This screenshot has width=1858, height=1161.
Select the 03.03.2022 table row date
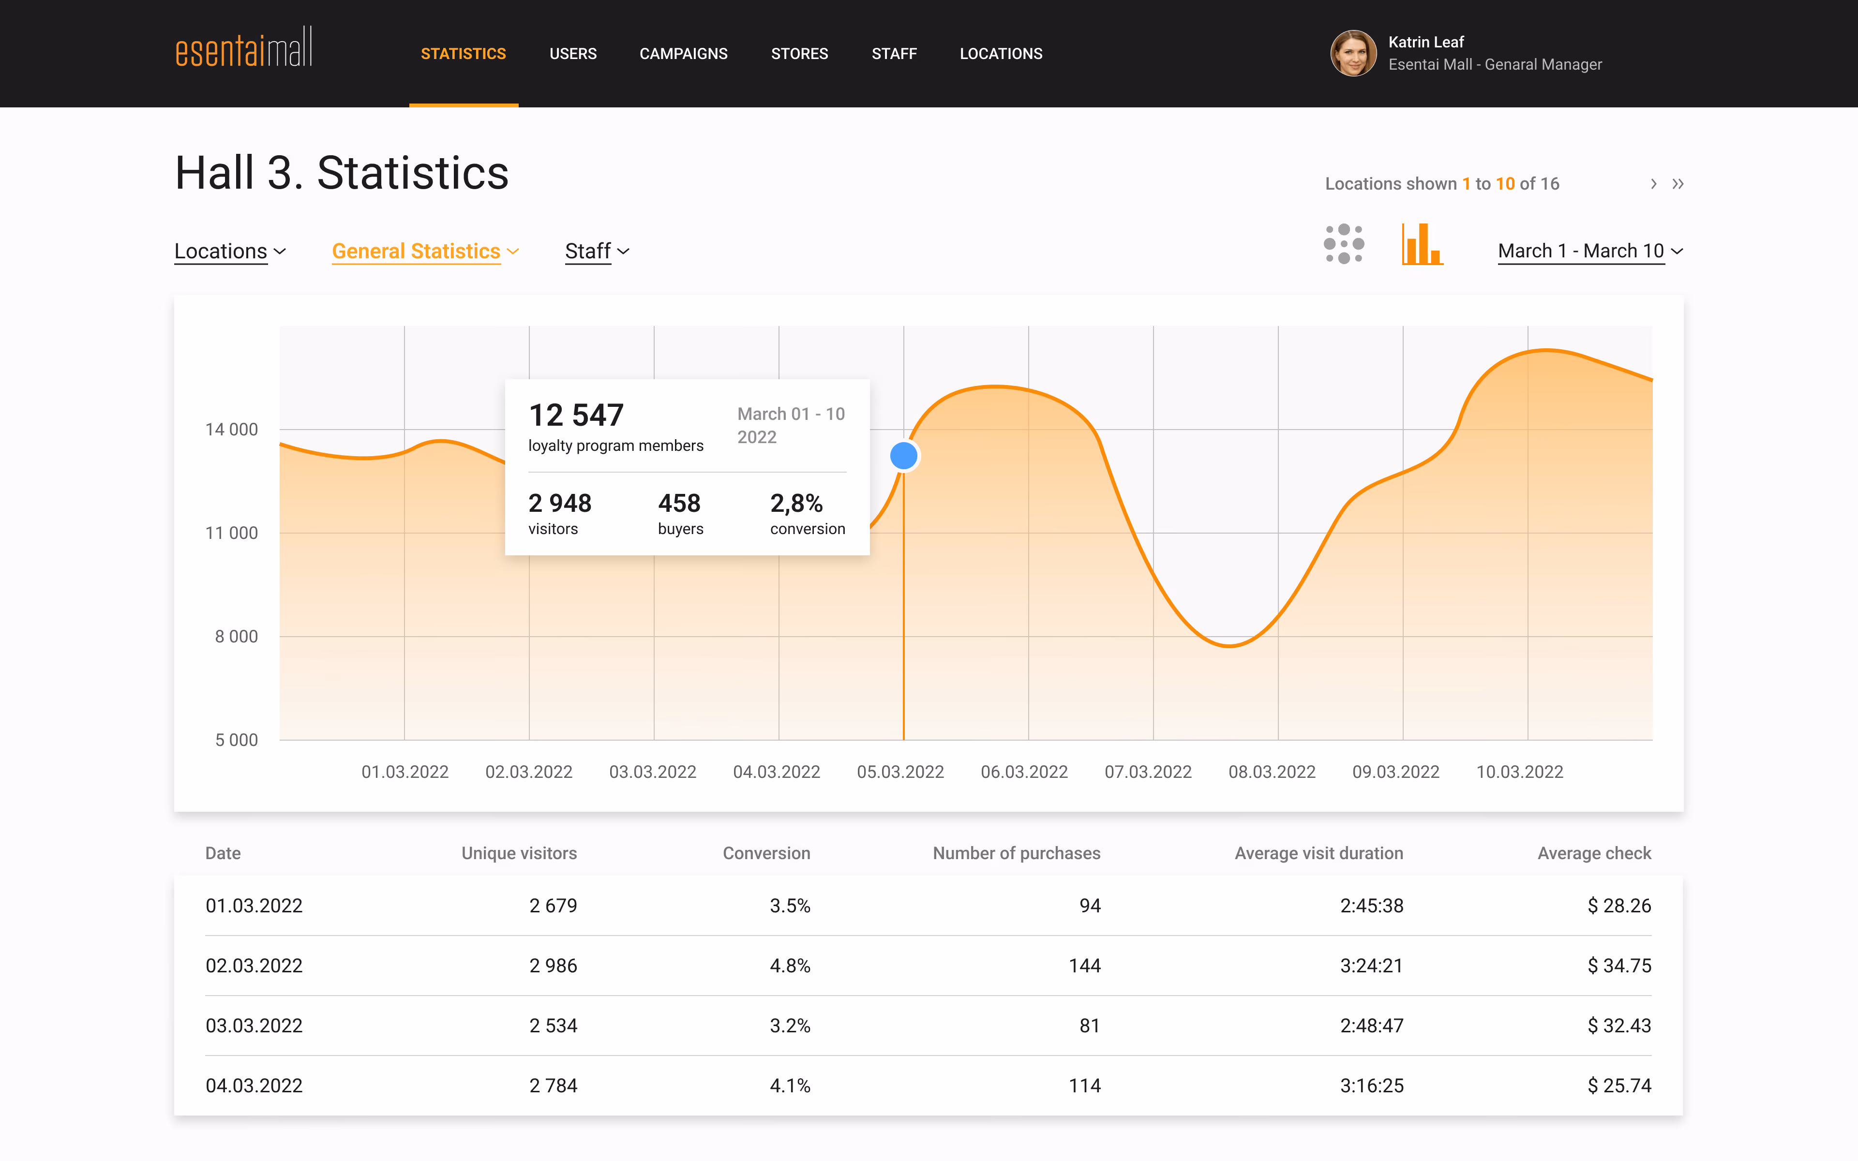(x=254, y=1025)
